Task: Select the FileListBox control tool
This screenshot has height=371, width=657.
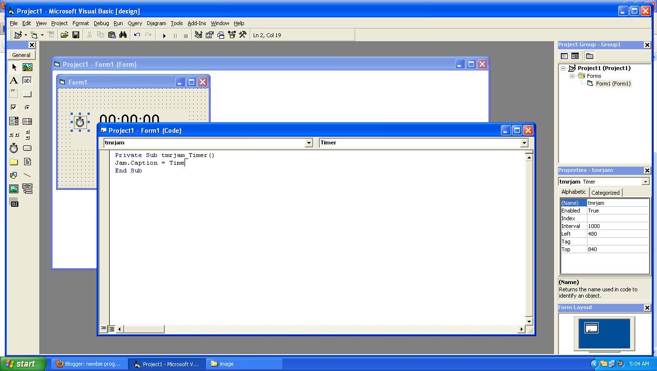Action: [28, 162]
